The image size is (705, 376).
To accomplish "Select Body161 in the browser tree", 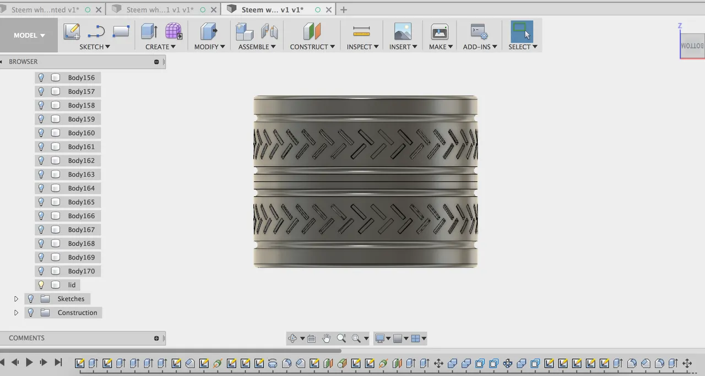I will pyautogui.click(x=82, y=147).
